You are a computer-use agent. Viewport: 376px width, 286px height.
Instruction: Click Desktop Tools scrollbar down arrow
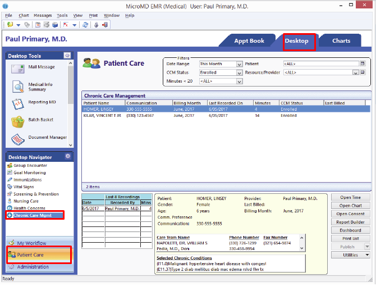tap(71, 145)
